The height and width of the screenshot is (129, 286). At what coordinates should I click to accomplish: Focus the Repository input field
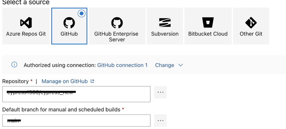pyautogui.click(x=76, y=94)
